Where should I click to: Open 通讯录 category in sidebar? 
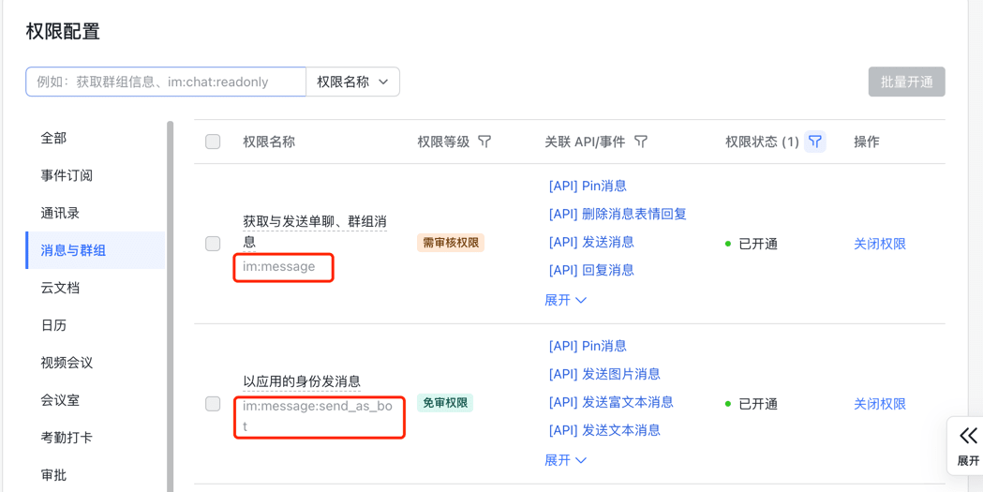coord(60,213)
